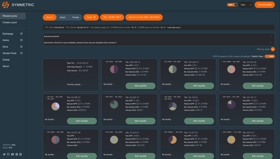Open the Celo network dropdown
This screenshot has width=280, height=159.
246,5
